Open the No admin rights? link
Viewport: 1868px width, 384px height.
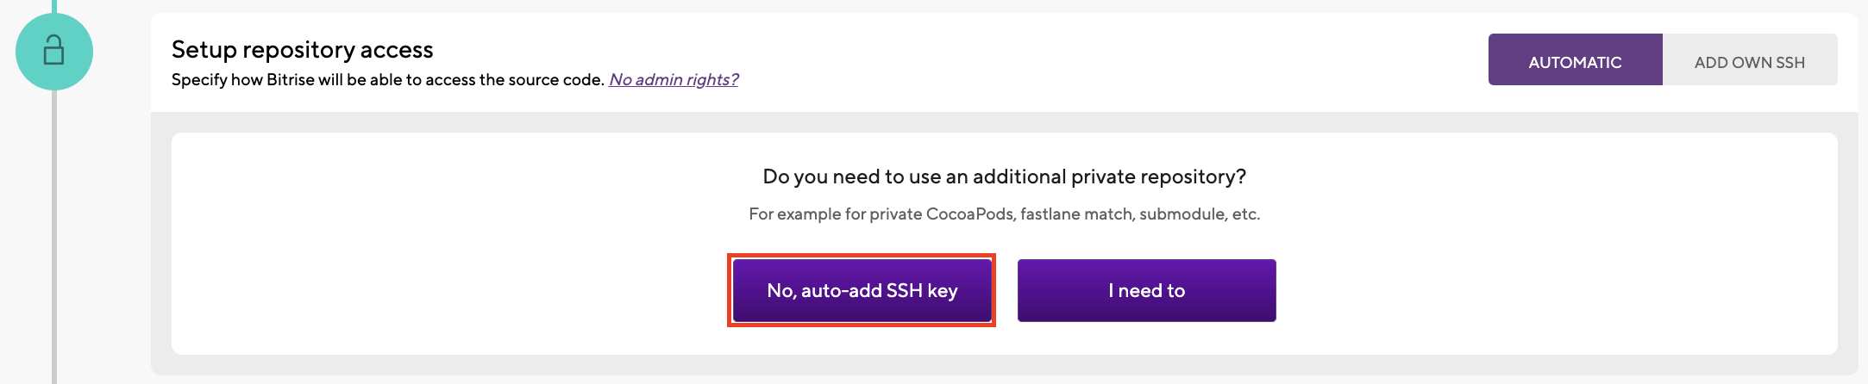[674, 79]
